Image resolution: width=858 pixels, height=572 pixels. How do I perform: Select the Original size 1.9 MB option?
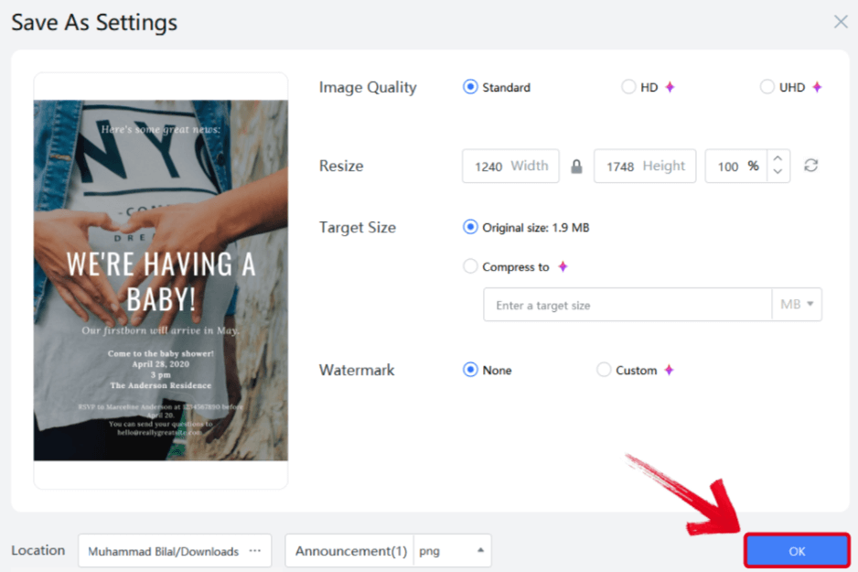tap(469, 227)
